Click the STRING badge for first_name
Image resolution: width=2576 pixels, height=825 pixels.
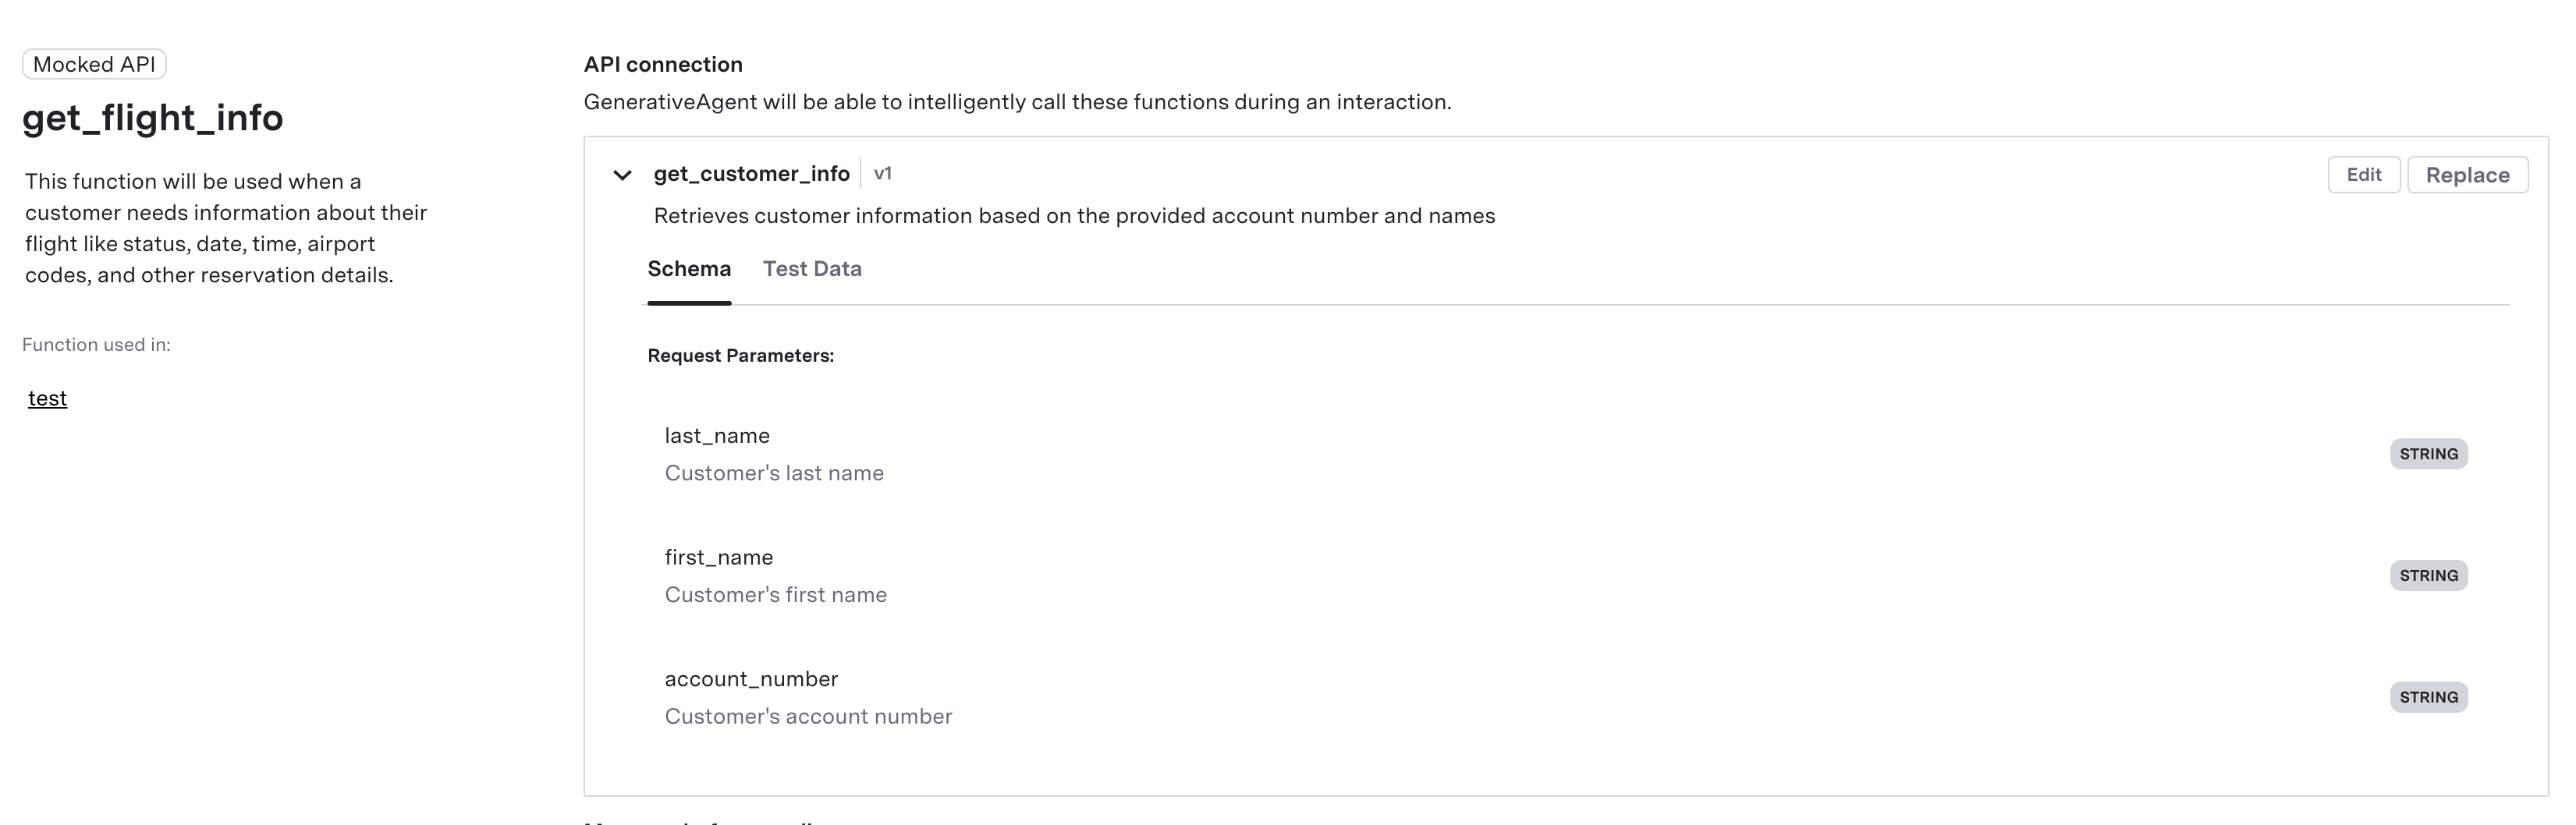click(2428, 576)
